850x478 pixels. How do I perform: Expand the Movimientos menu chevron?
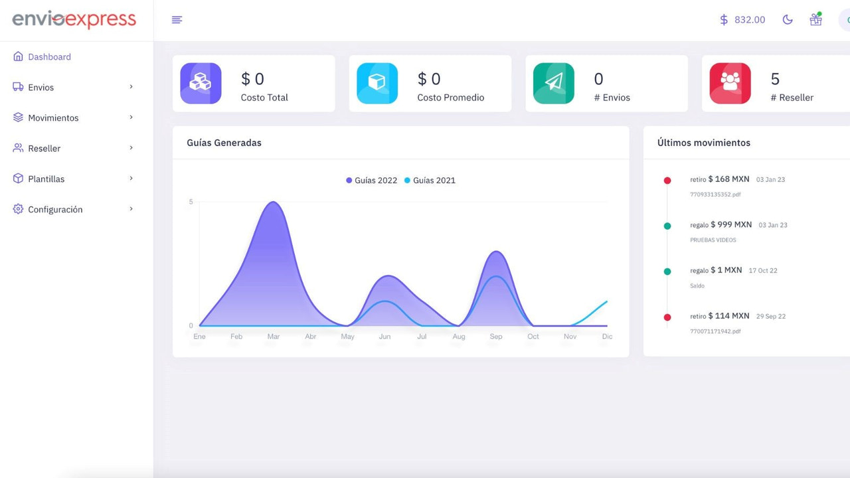click(x=131, y=118)
